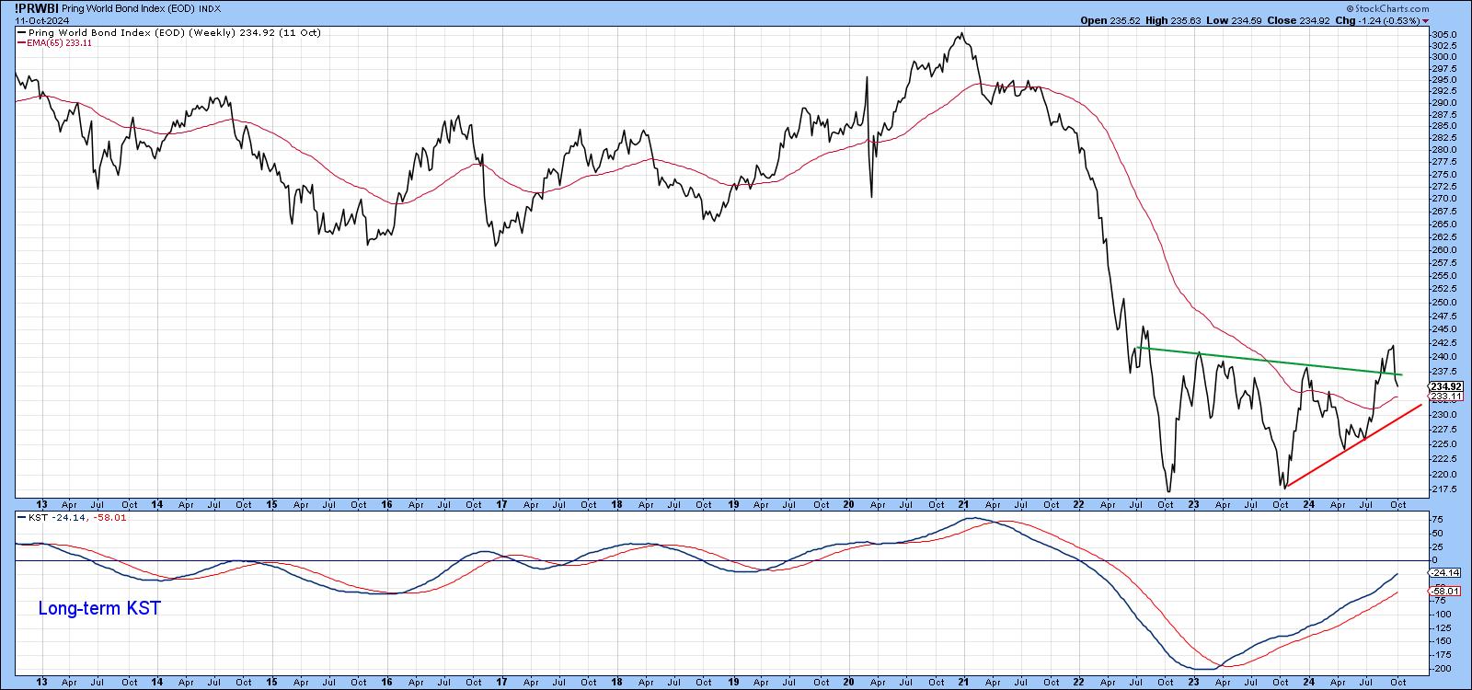Click the 280.0 label on the price axis

click(x=1446, y=149)
